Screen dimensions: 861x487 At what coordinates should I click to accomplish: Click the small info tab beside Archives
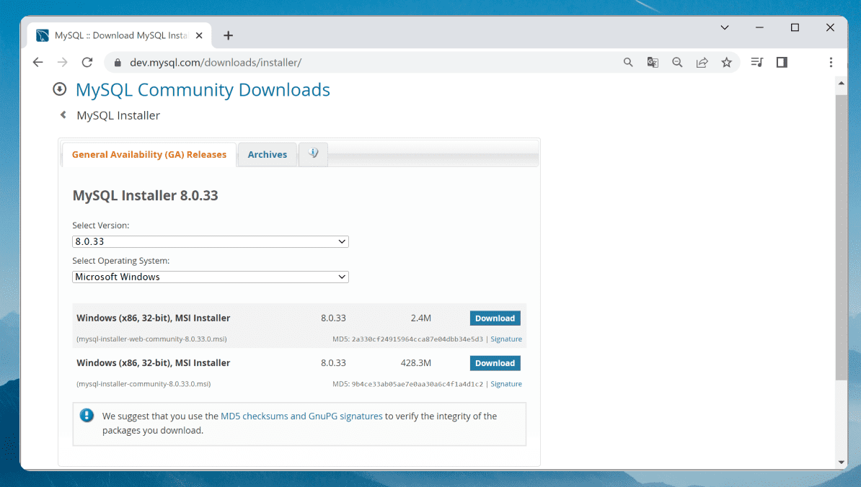(x=313, y=154)
